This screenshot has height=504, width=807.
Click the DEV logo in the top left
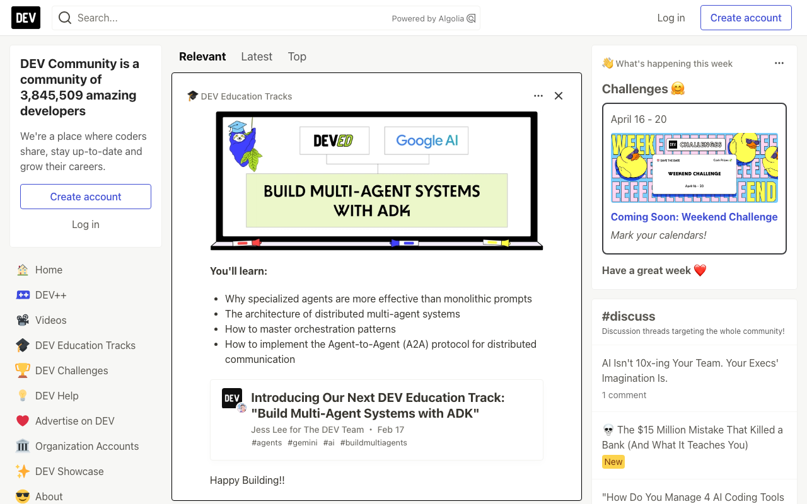25,18
